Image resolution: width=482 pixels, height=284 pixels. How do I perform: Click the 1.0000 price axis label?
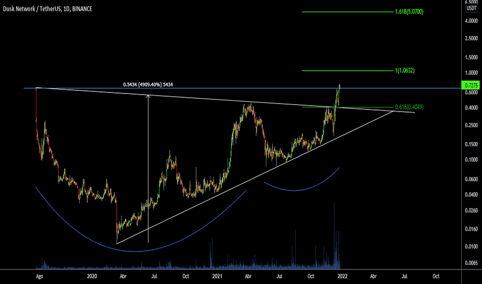click(x=471, y=73)
